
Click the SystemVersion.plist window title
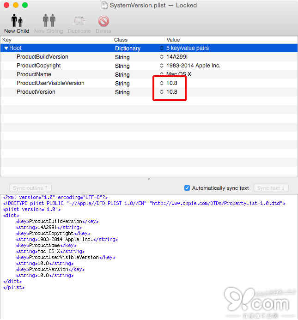click(138, 5)
